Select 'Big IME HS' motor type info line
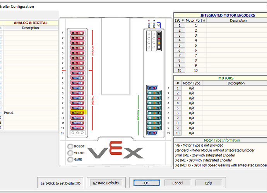This screenshot has height=193, width=267. tap(221, 165)
